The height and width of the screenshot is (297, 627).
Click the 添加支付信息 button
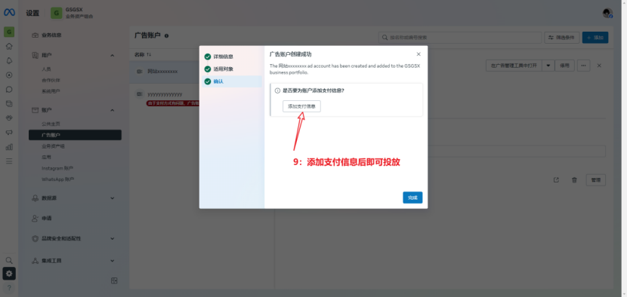tap(301, 106)
